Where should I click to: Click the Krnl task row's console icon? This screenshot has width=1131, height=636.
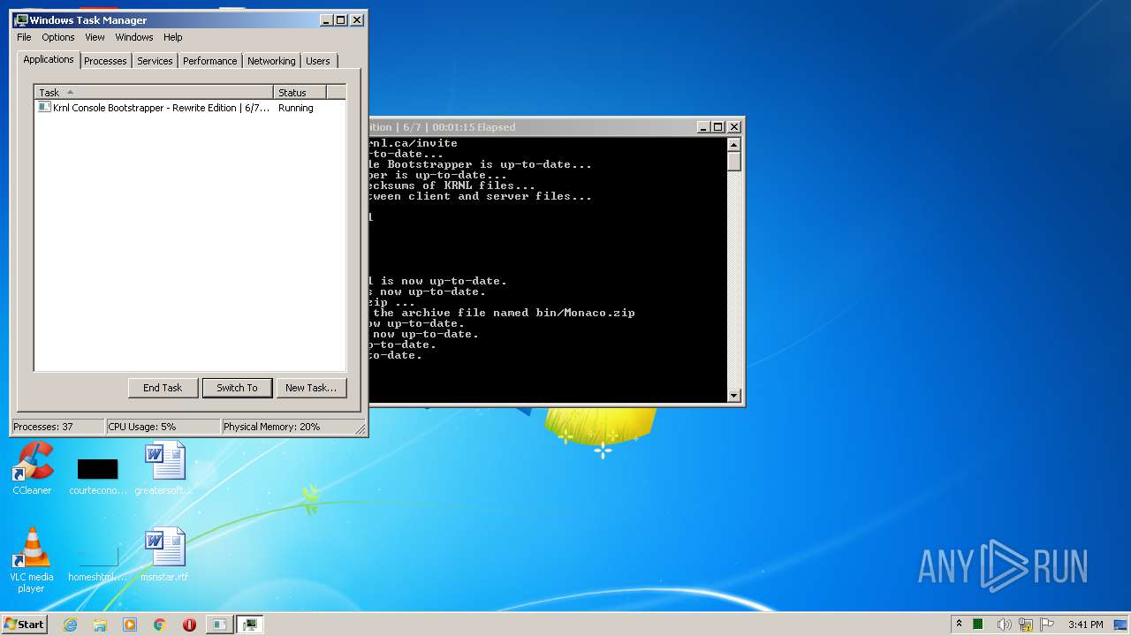coord(44,108)
